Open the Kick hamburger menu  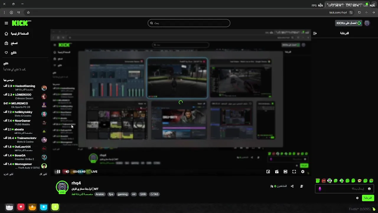click(x=6, y=23)
